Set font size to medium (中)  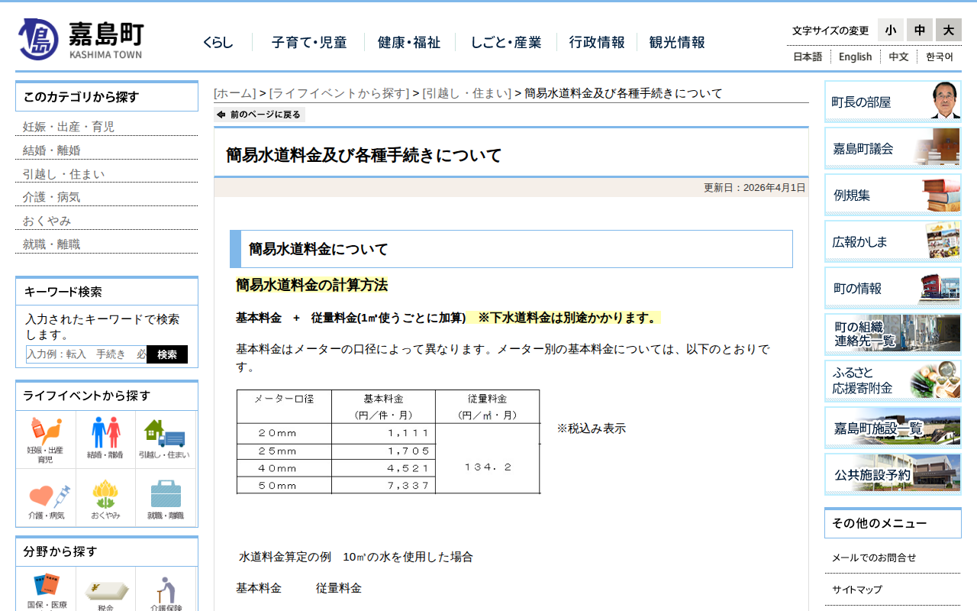pyautogui.click(x=920, y=30)
